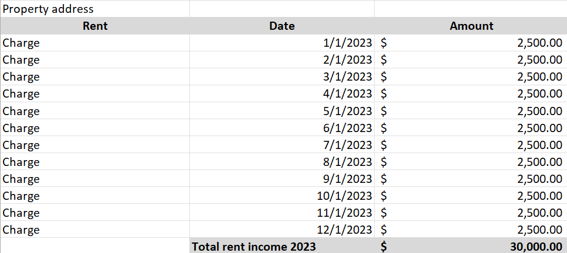Select the 30,000.00 total amount cell
The height and width of the screenshot is (253, 567).
pyautogui.click(x=471, y=246)
